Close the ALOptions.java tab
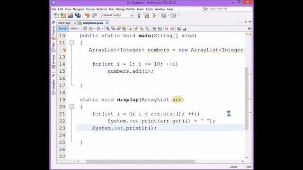This screenshot has width=303, height=170. 107,23
